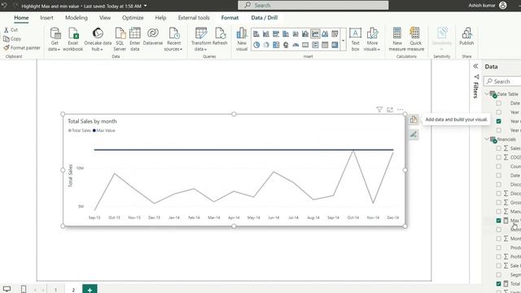This screenshot has width=521, height=293.
Task: Insert a clustered bar chart visual
Action: click(x=276, y=33)
